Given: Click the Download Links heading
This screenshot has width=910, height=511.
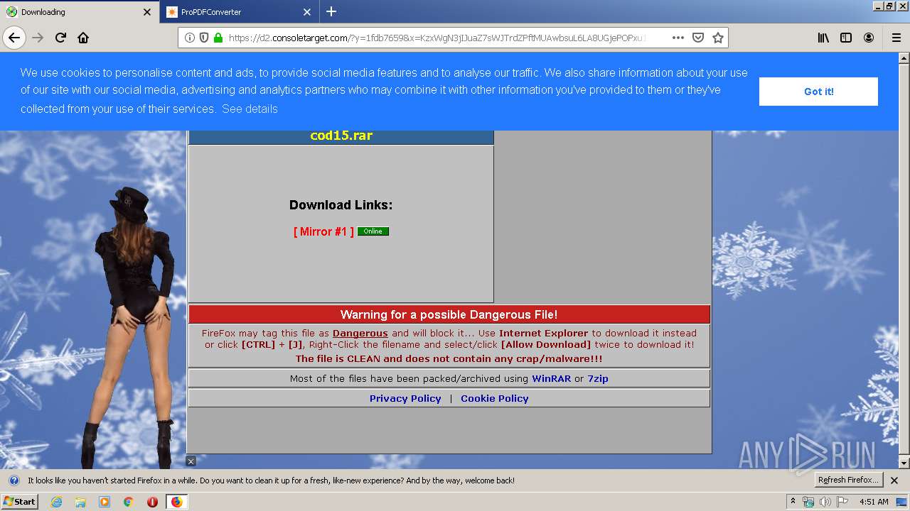Looking at the screenshot, I should point(341,205).
